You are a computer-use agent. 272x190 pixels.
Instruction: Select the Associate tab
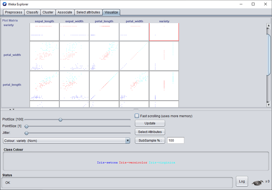pyautogui.click(x=65, y=12)
